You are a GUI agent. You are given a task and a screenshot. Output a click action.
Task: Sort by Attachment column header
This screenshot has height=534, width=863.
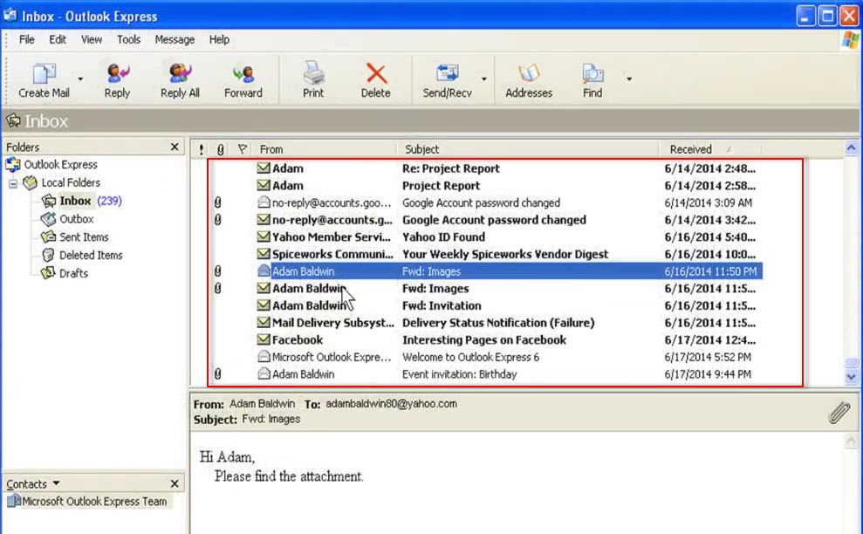220,149
